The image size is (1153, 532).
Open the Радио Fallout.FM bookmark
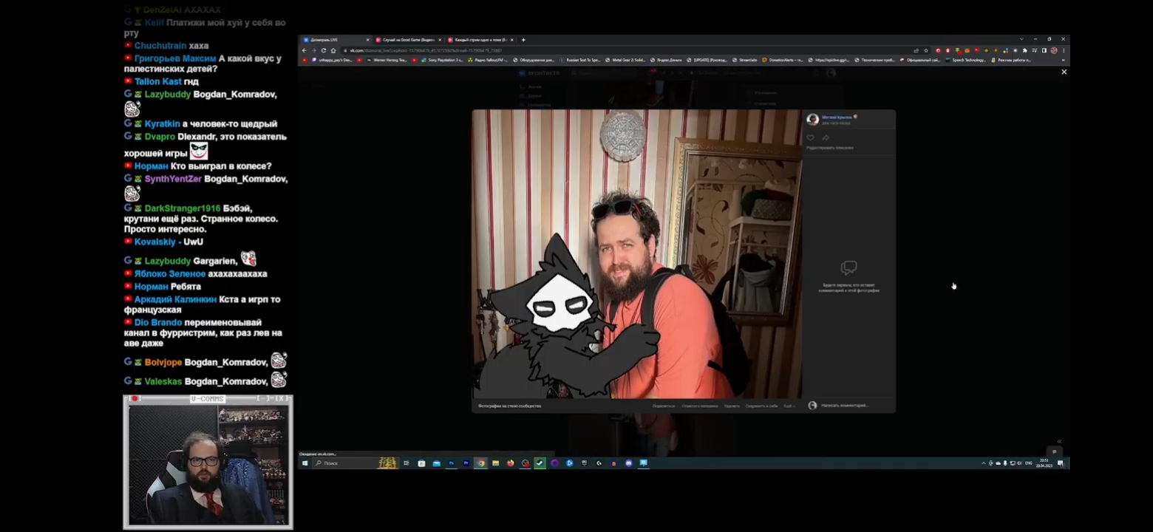coord(489,60)
